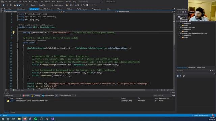Click the Navigate Backward toolbar icon
Viewport: 216px width, 121px height.
click(x=3, y=5)
